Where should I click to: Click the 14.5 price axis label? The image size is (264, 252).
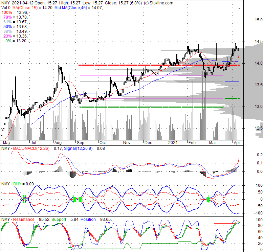tap(259, 42)
